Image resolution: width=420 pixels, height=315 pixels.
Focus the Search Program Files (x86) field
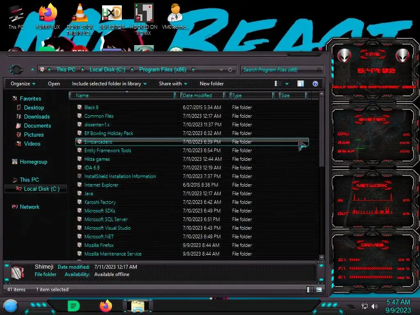tap(282, 70)
